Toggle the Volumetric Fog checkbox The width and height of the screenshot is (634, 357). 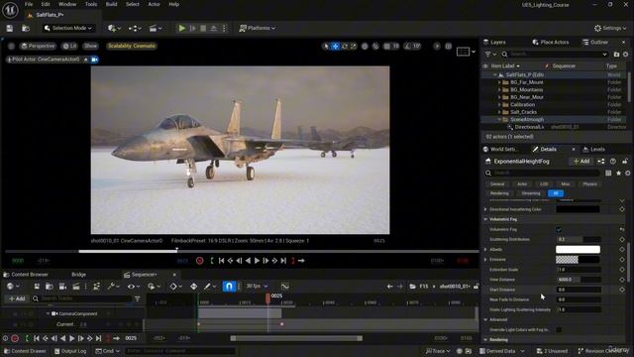559,229
